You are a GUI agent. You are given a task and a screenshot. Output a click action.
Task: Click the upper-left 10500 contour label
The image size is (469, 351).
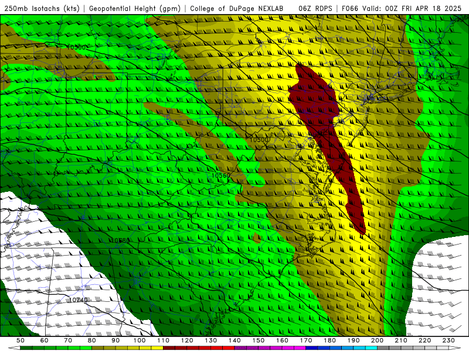(76, 47)
